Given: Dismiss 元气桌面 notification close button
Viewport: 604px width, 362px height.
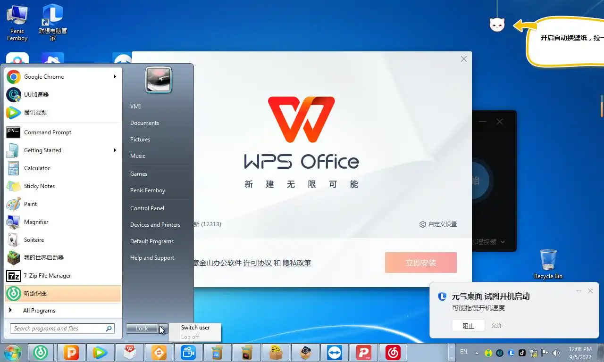Looking at the screenshot, I should tap(590, 291).
